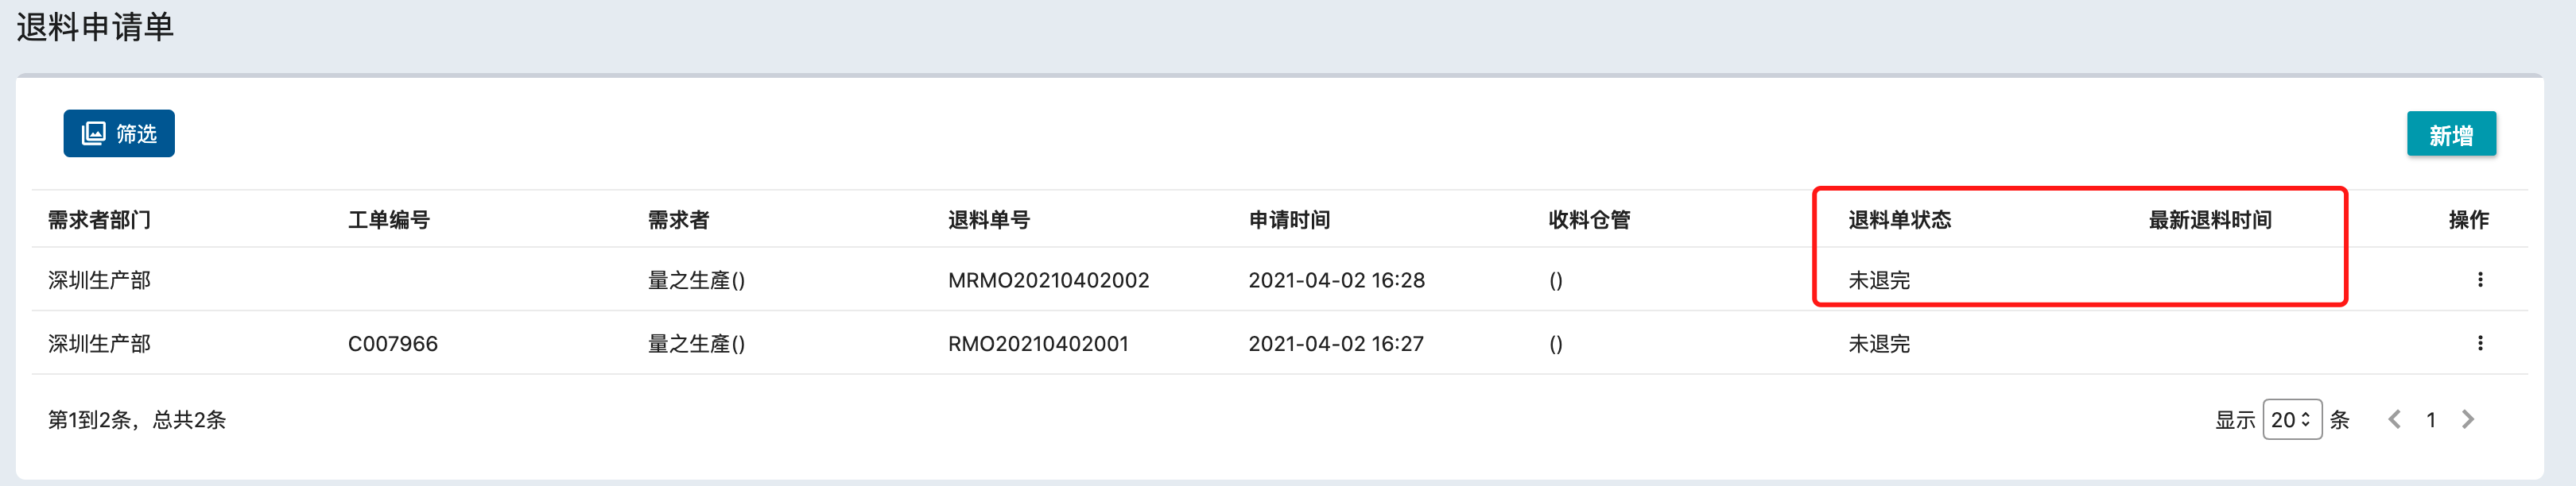Select page number 1
This screenshot has width=2576, height=486.
point(2431,420)
